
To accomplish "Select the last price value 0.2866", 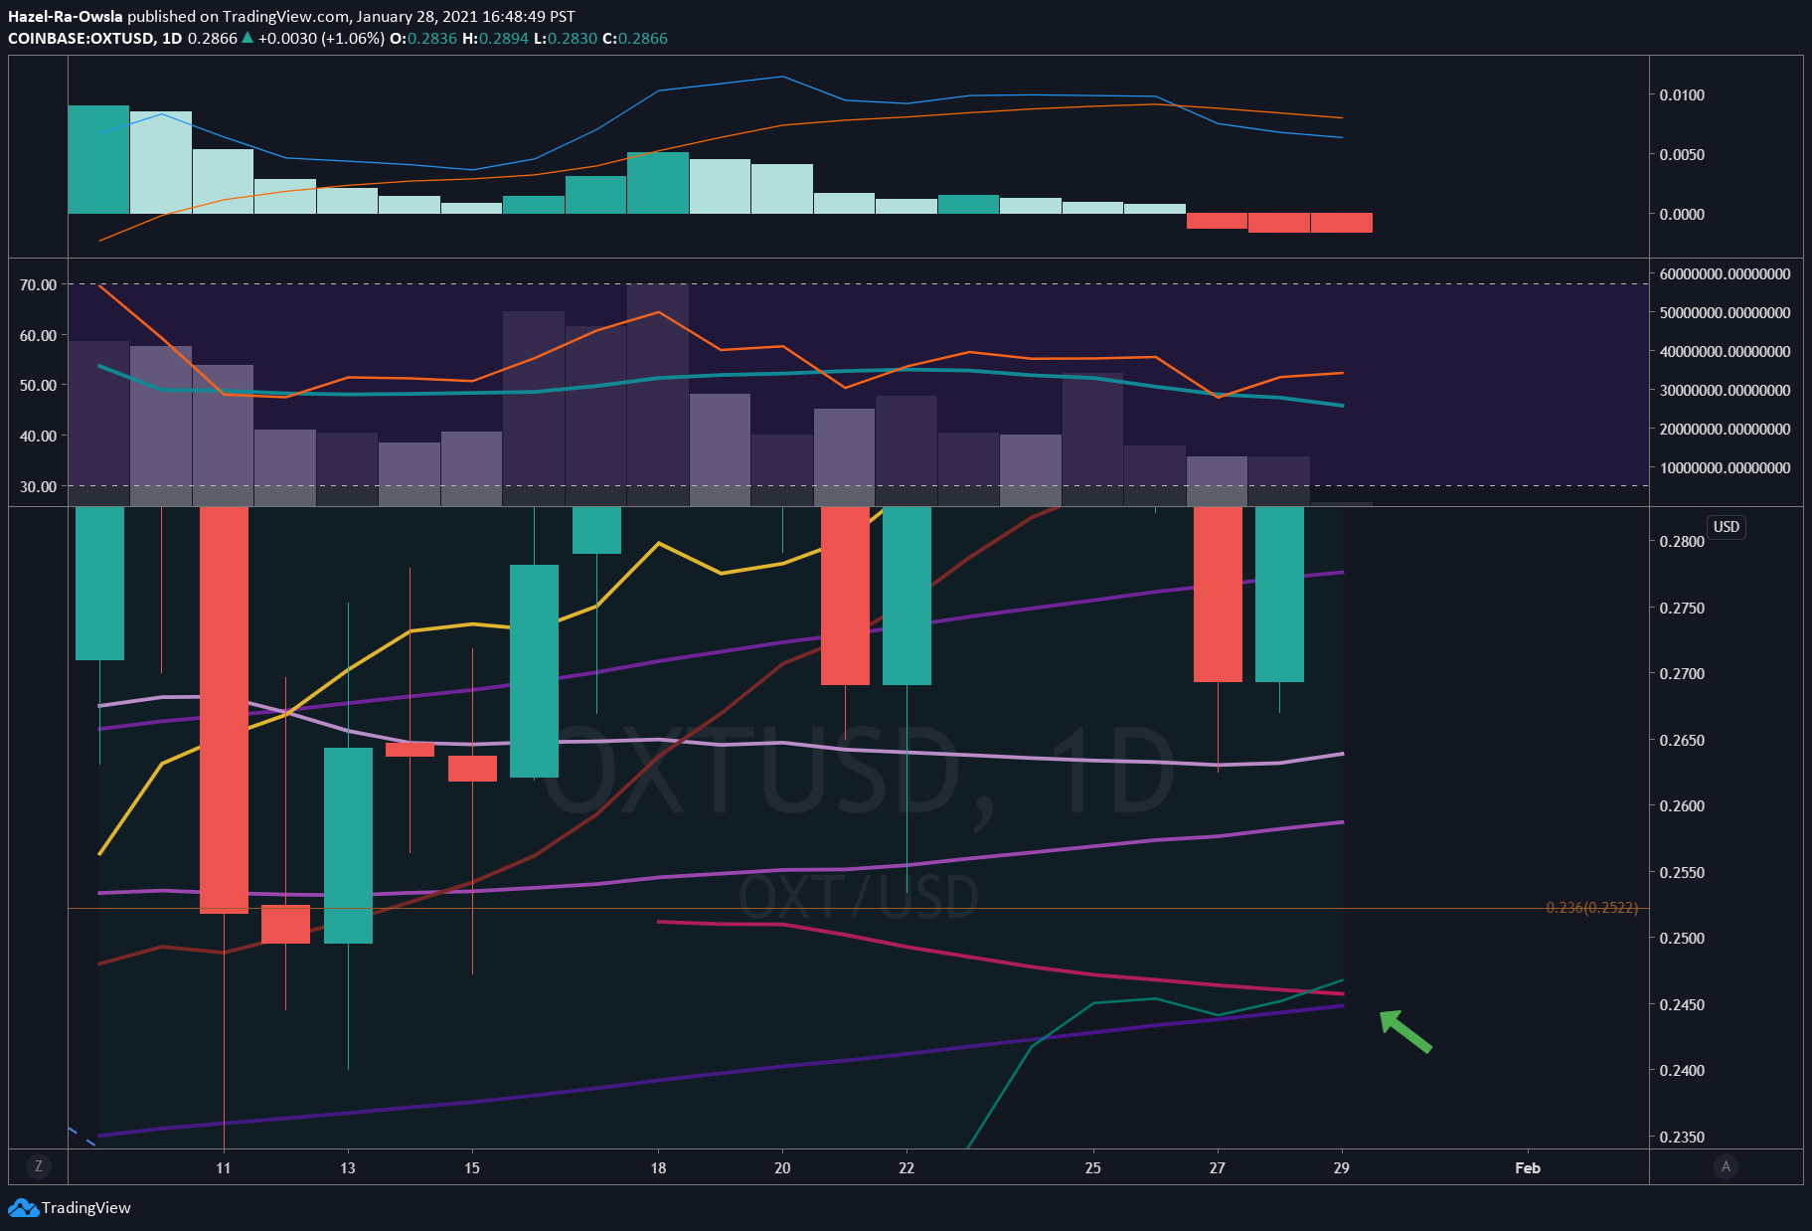I will pos(213,38).
